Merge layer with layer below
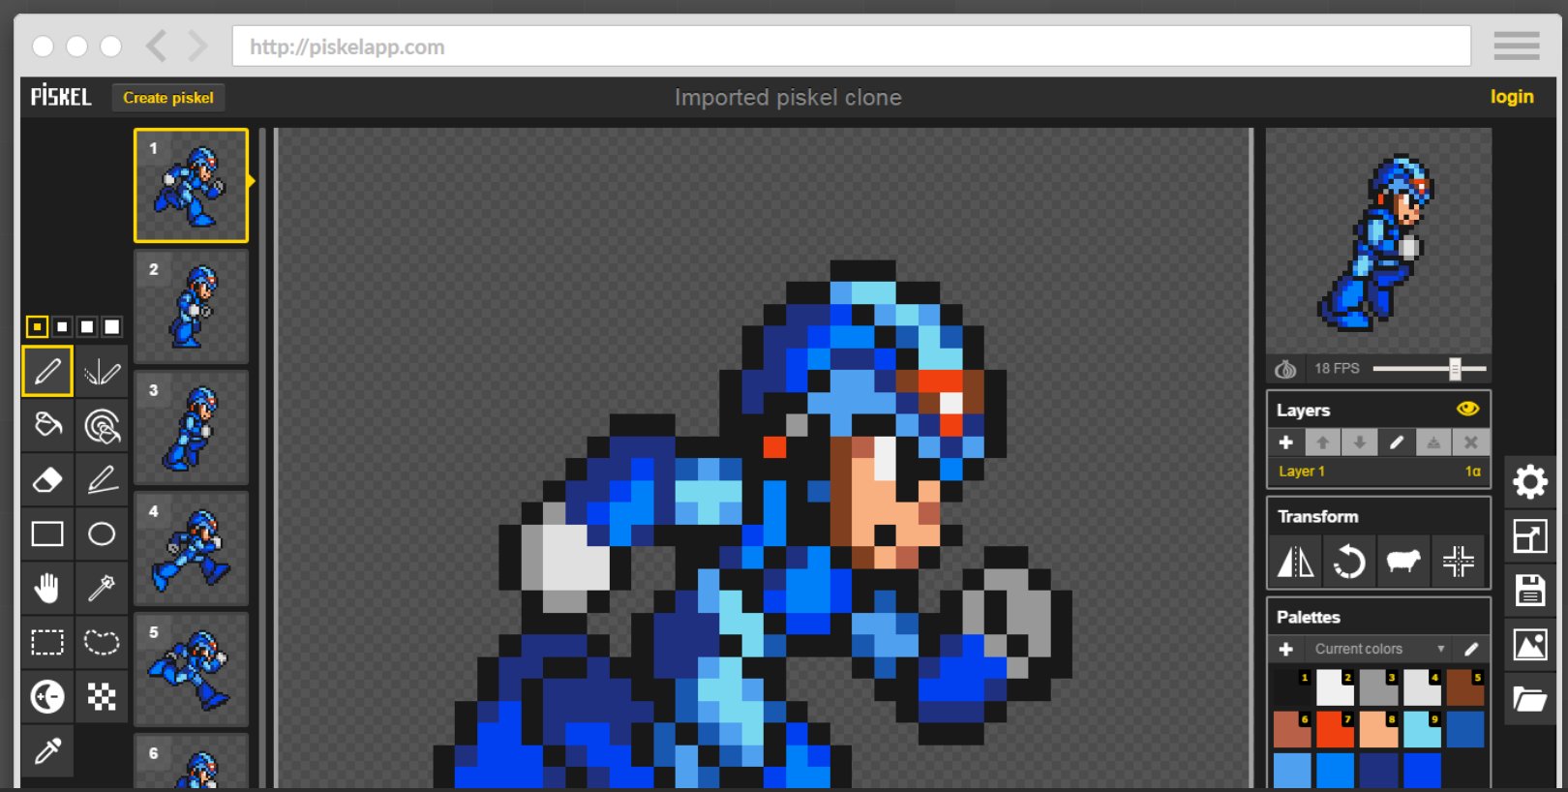Viewport: 1568px width, 792px height. (1433, 442)
